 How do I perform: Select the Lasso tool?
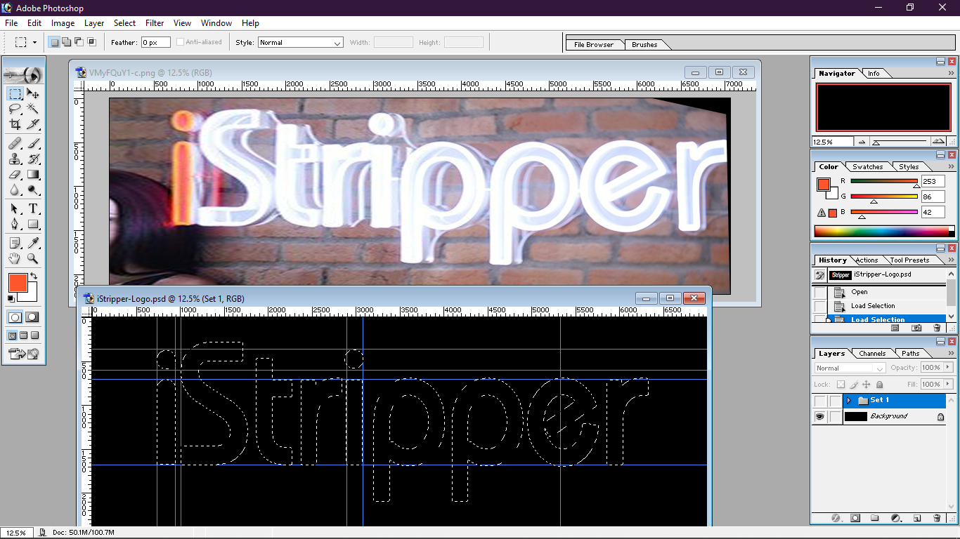(15, 109)
